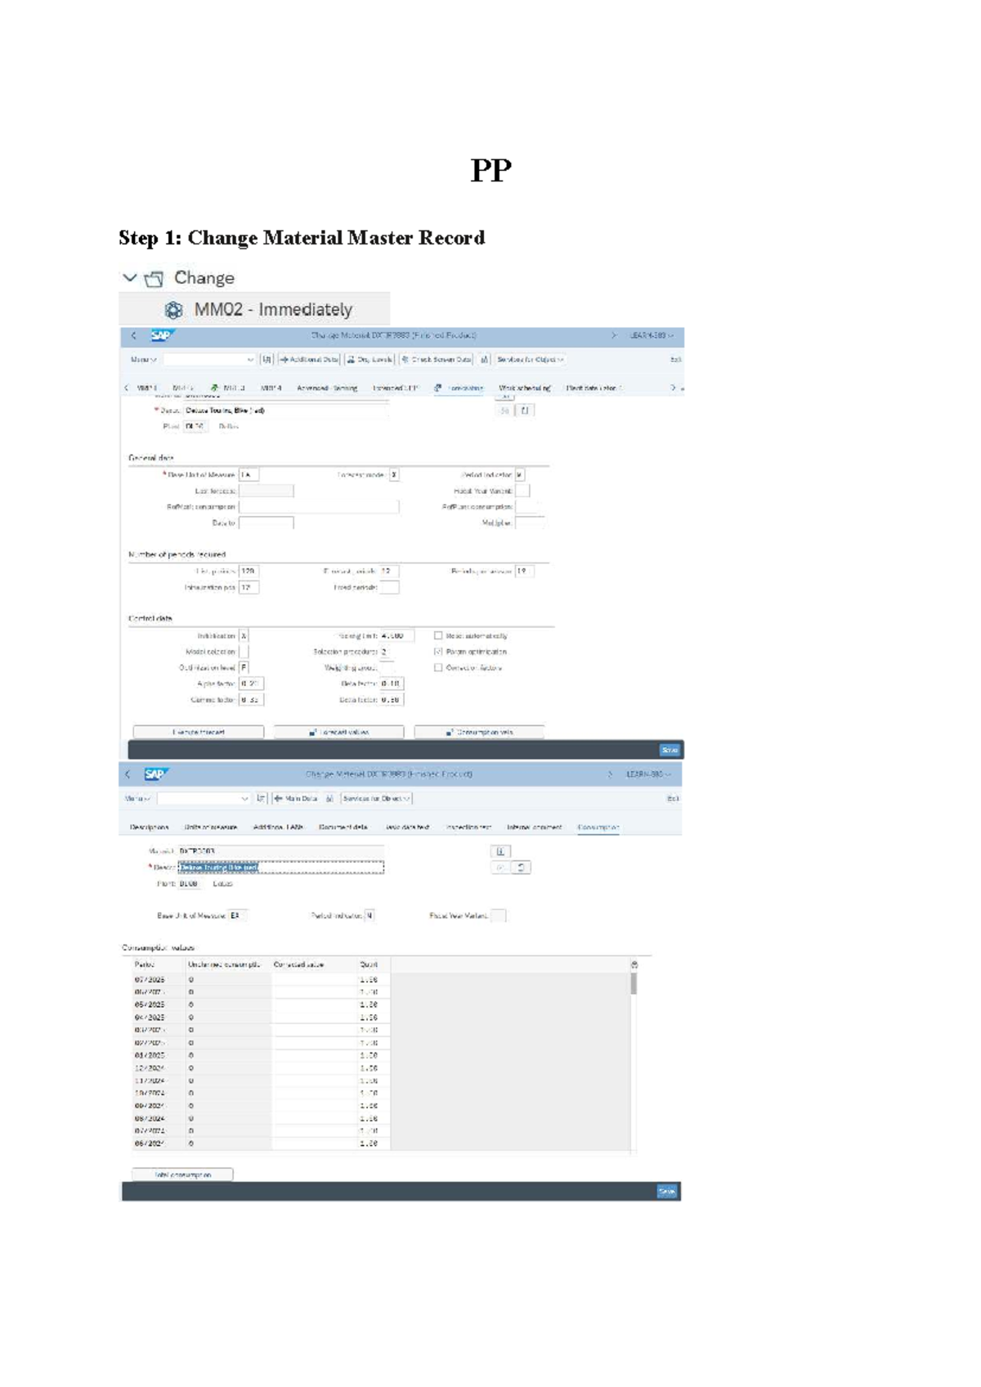Click forward arrow in Consumption window header
Screen dimensions: 981x1387
point(609,774)
